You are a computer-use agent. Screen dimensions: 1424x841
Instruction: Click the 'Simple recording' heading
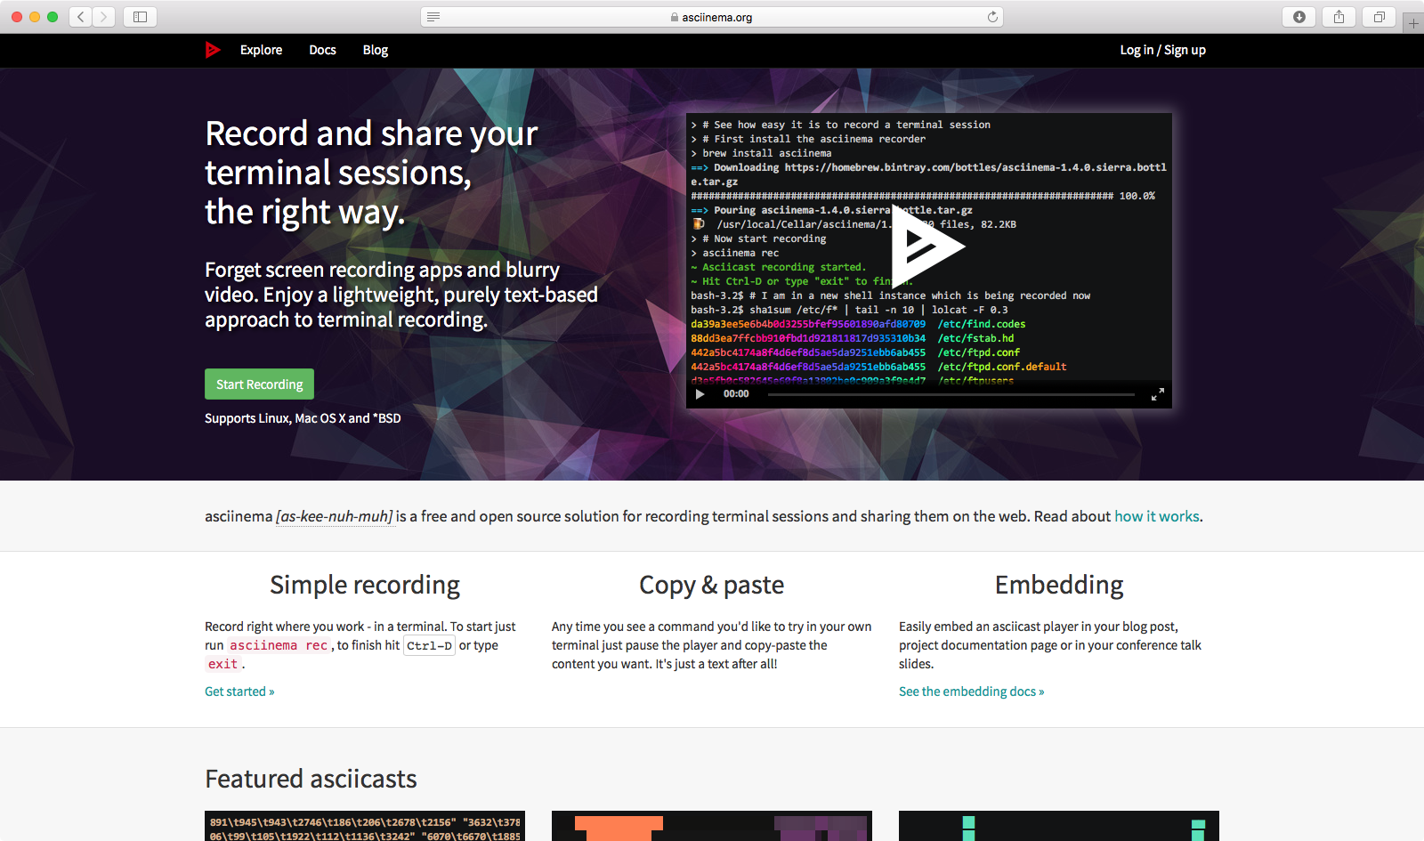coord(365,585)
